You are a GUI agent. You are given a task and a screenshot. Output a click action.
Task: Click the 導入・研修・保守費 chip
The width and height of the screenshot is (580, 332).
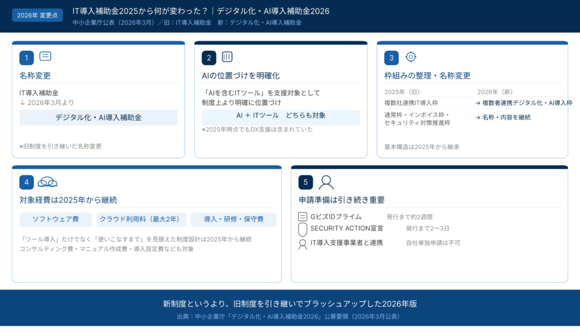(233, 219)
